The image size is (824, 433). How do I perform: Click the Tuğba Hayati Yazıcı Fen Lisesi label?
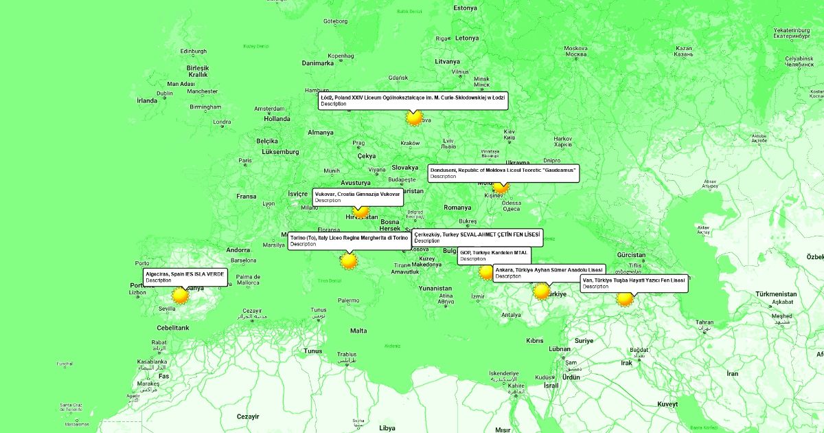tap(633, 283)
